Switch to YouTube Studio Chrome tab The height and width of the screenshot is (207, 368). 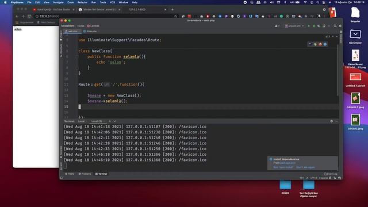(53, 10)
